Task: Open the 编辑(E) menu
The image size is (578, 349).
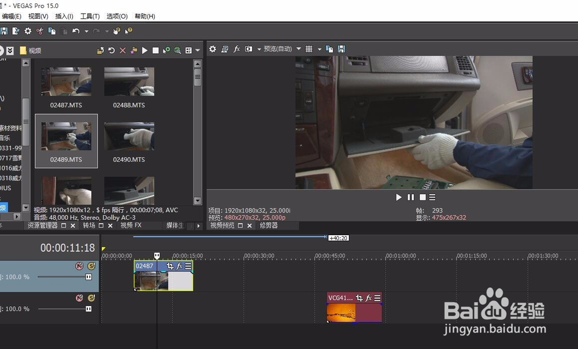Action: (12, 16)
